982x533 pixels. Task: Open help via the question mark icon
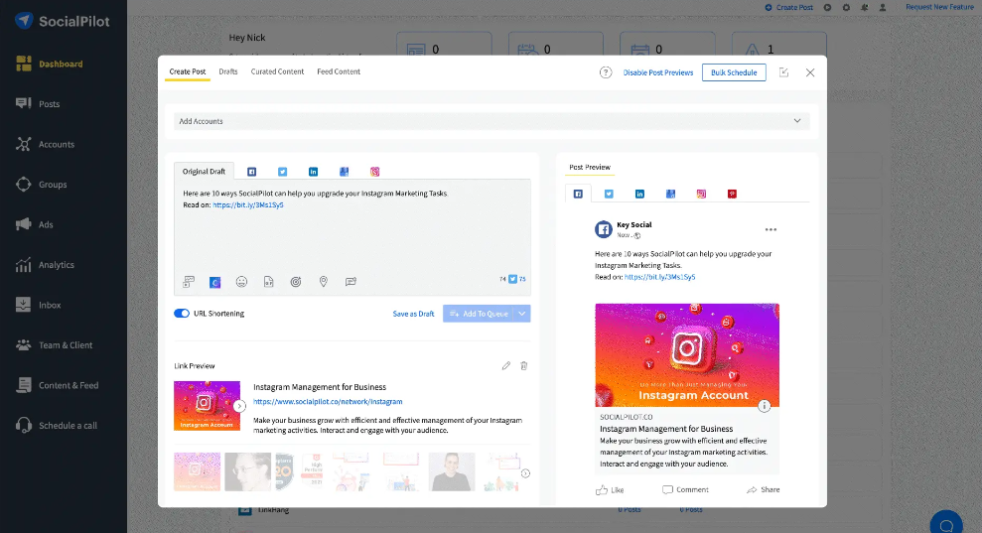tap(606, 72)
